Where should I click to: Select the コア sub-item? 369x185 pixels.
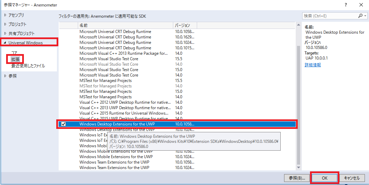14,53
